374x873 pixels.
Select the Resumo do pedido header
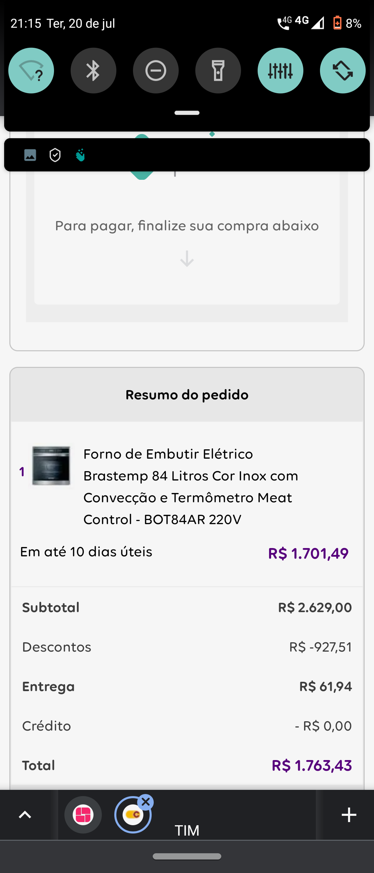187,395
